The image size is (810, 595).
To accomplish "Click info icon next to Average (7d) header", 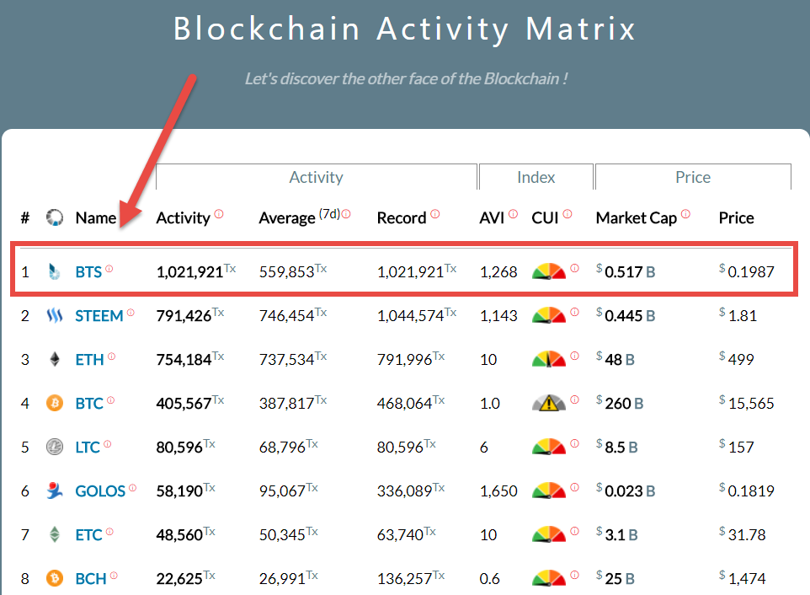I will (x=346, y=213).
